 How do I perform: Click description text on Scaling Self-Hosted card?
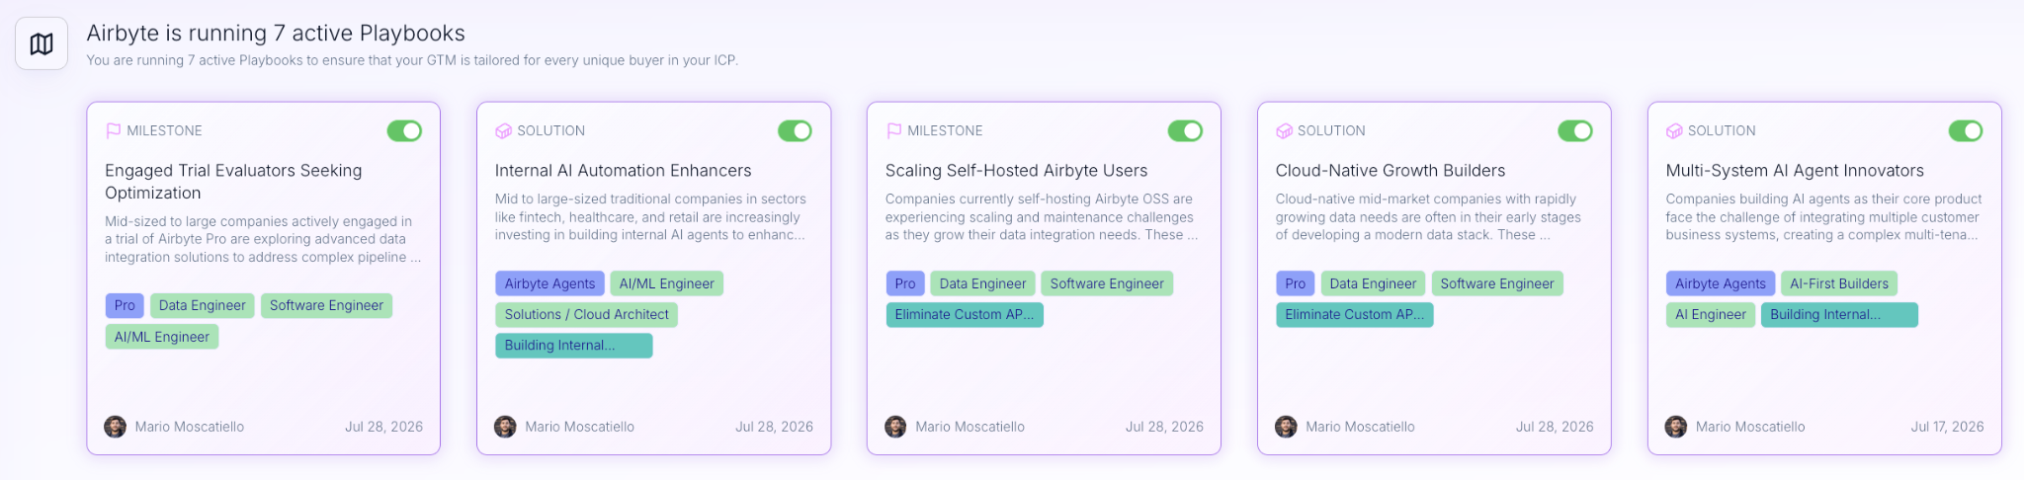1042,217
